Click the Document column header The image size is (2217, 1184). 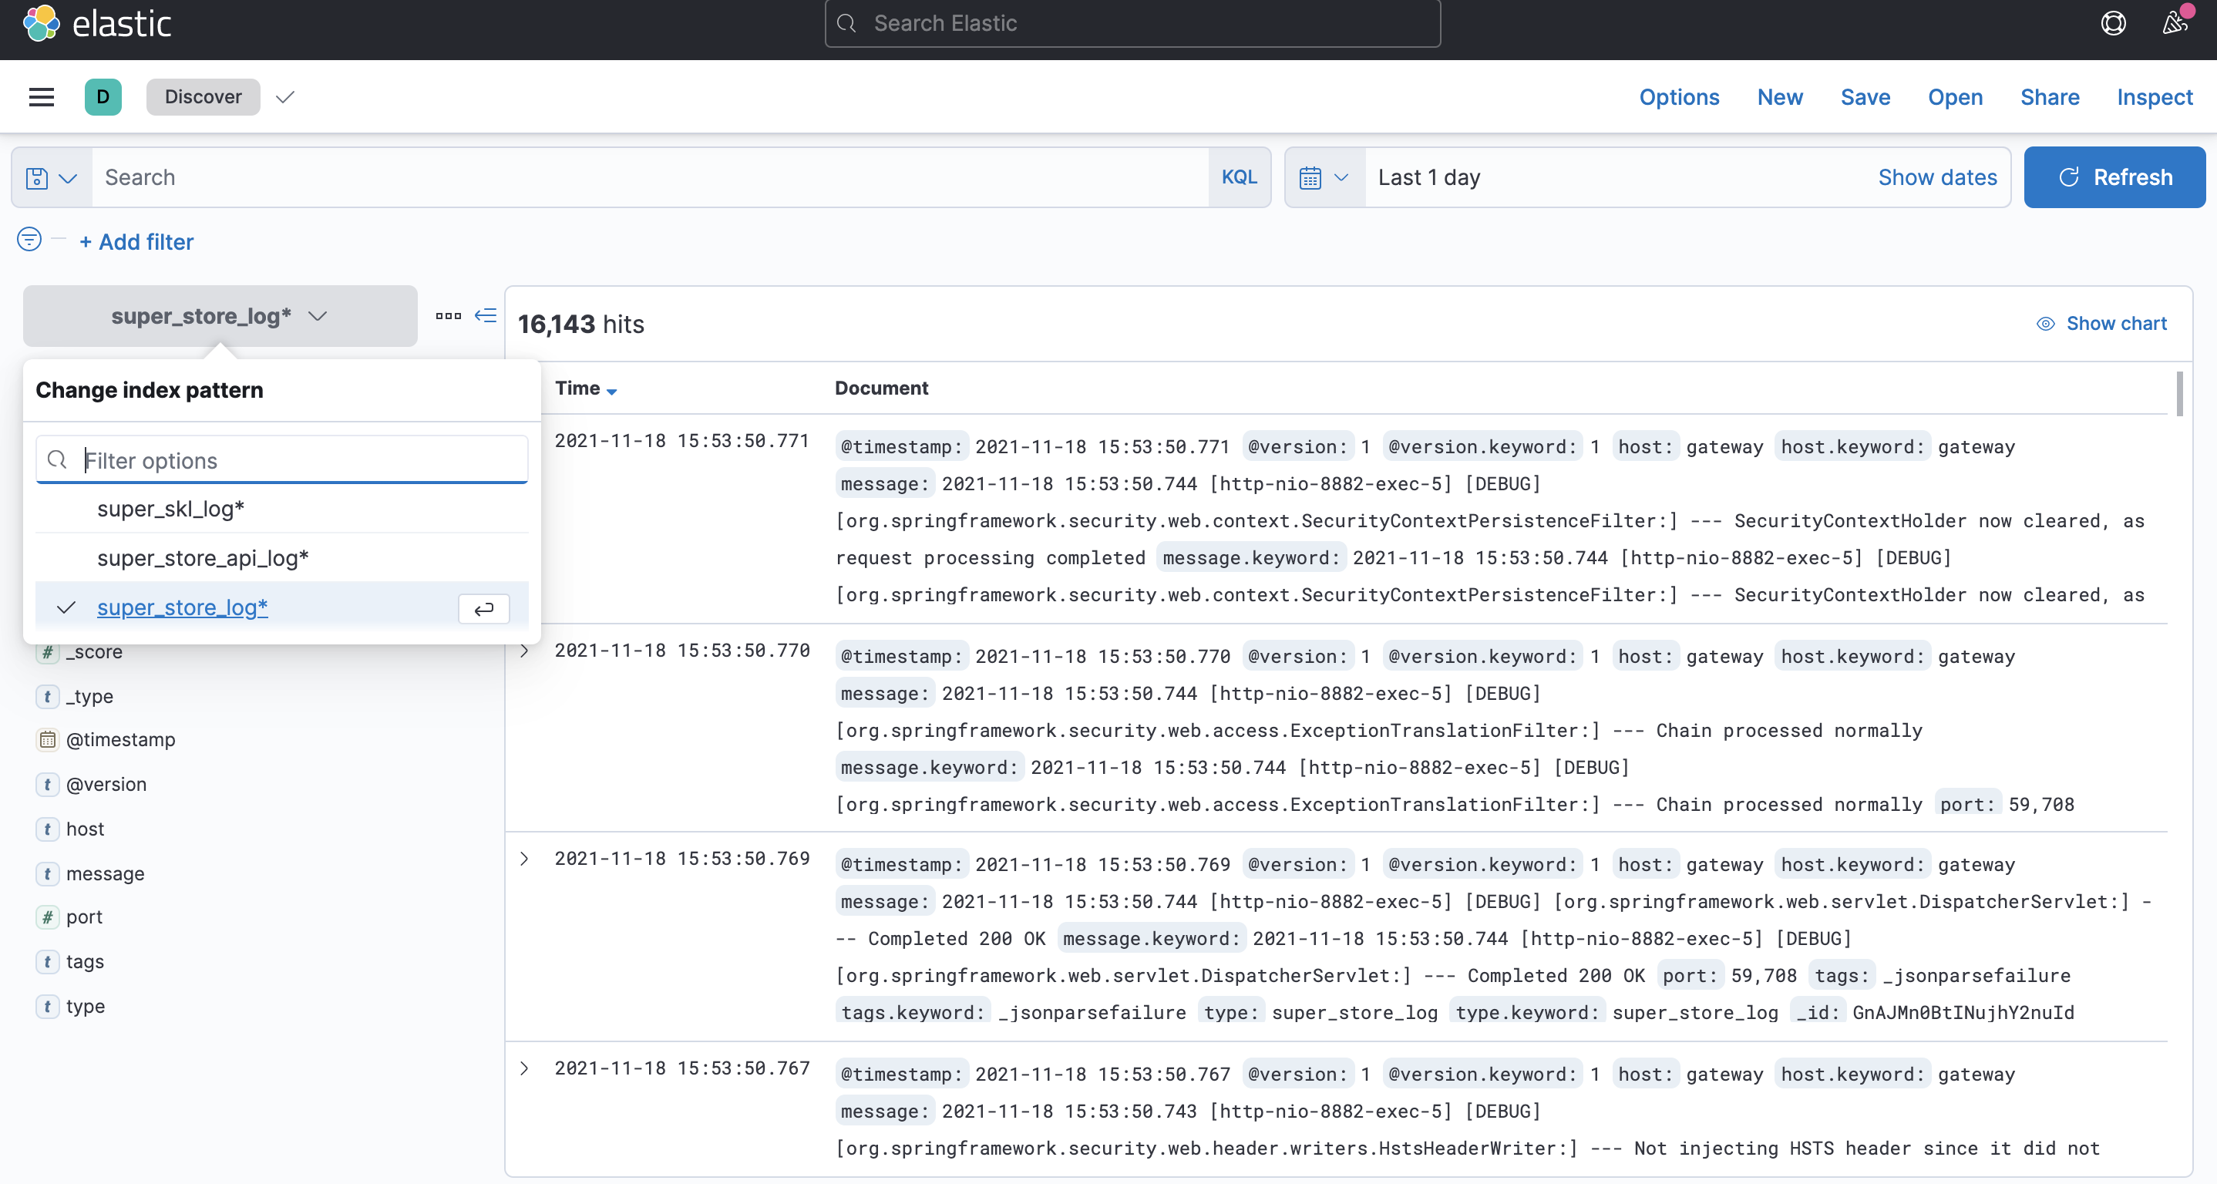pos(881,388)
